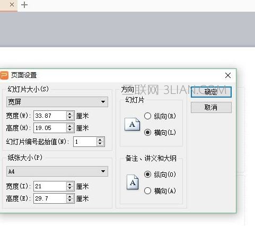Increase slide 高度(H) with up arrow
255x226 pixels.
(x=70, y=125)
